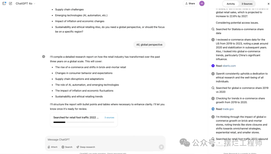Screen dimensions: 271x154
Task: Start a new chat with the compose icon
Action: point(10,4)
